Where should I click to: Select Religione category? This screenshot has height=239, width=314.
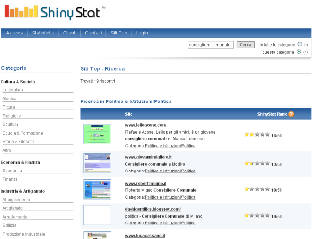click(12, 116)
